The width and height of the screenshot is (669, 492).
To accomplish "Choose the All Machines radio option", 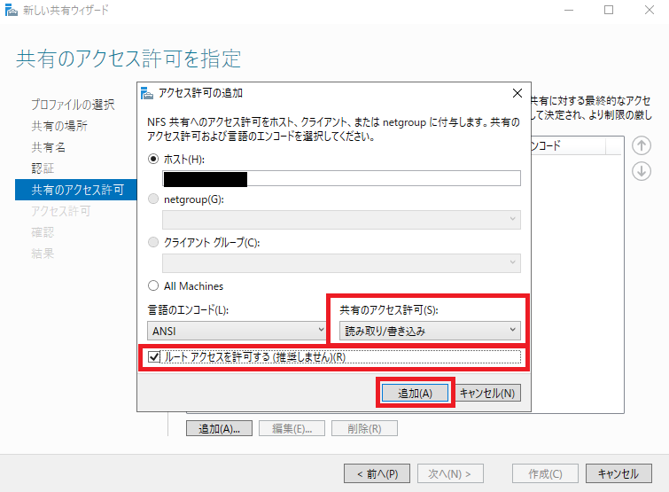I will pos(155,285).
